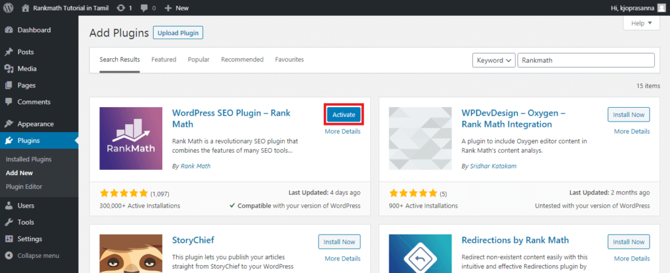Screen dimensions: 670x273
Task: Click the Posts pushpin icon
Action: point(9,52)
